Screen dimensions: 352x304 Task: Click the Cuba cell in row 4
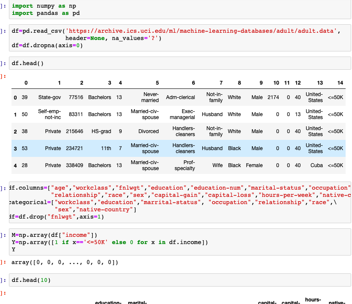317,165
